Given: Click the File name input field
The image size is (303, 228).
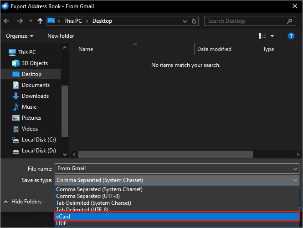Looking at the screenshot, I should point(173,169).
